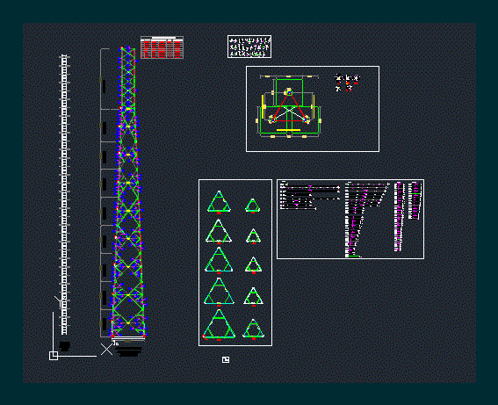Click the small legend symbols beside plan view
The height and width of the screenshot is (405, 498).
347,83
